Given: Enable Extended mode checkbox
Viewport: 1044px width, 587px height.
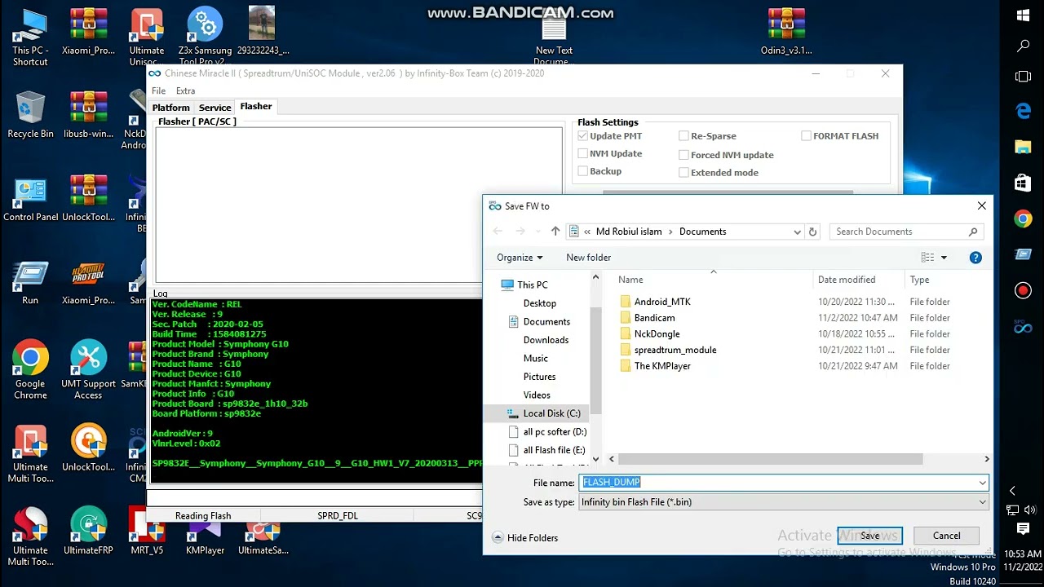Looking at the screenshot, I should click(683, 173).
